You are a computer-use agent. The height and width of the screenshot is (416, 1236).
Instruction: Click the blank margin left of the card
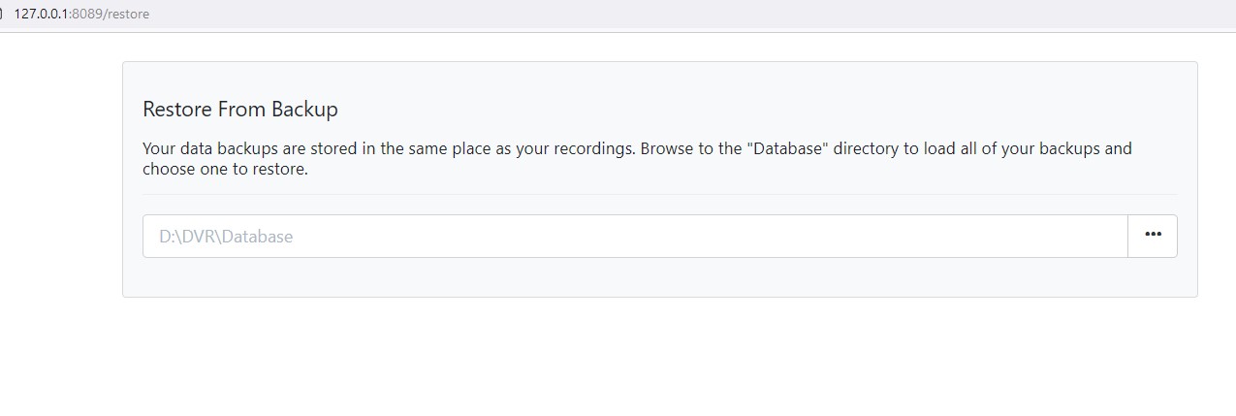coord(58,194)
